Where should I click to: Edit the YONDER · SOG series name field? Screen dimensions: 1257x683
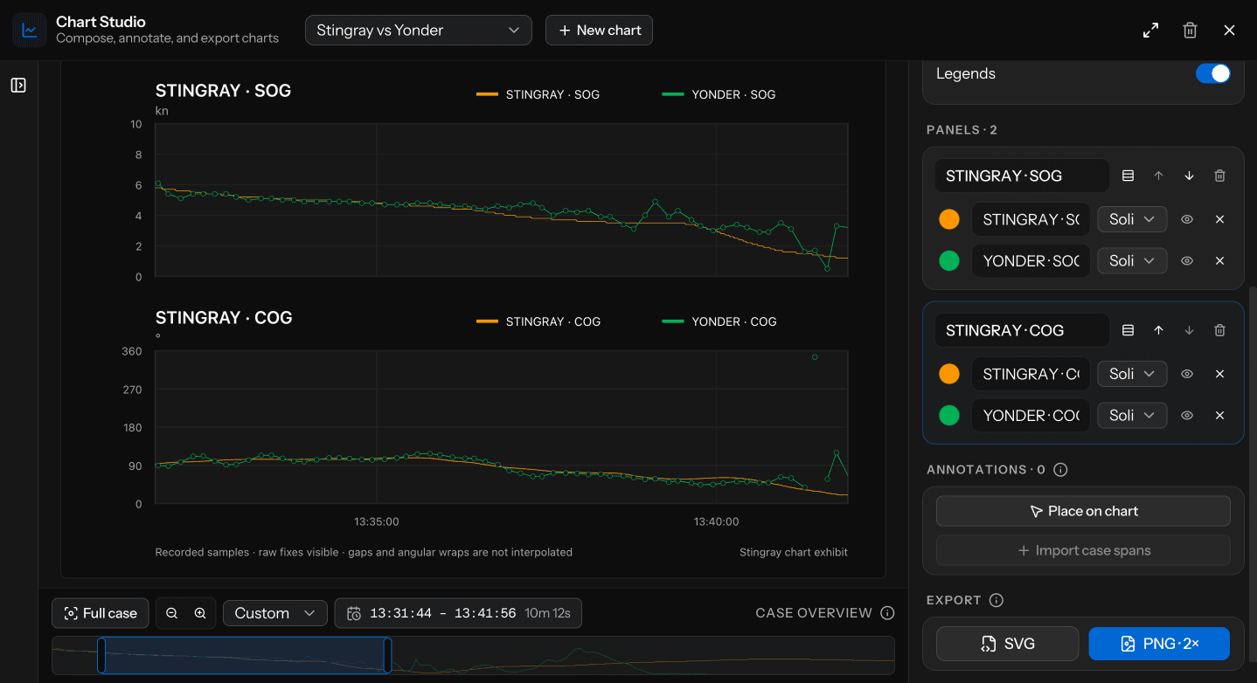(1031, 260)
